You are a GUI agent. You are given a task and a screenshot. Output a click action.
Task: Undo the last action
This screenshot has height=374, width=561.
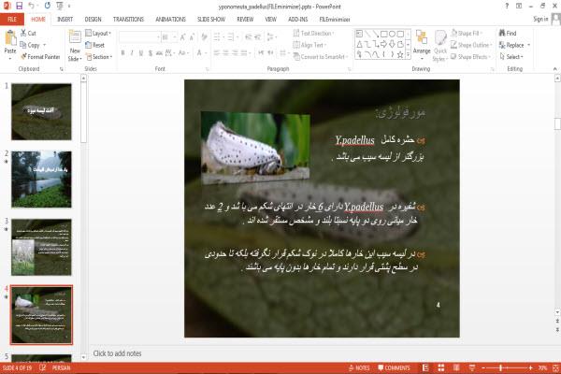click(x=31, y=6)
